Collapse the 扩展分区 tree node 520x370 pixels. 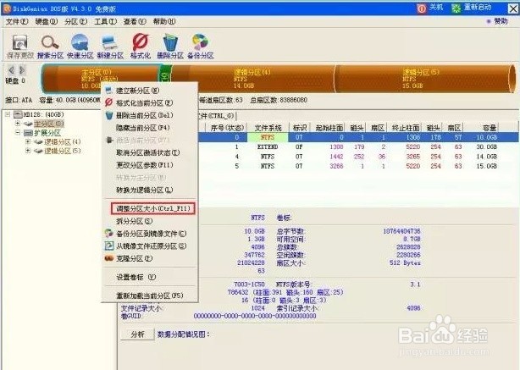[18, 133]
